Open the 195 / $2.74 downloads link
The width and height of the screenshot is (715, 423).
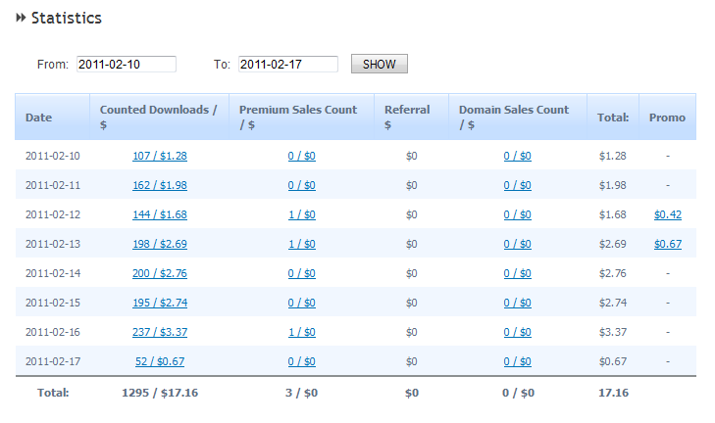[x=159, y=303]
